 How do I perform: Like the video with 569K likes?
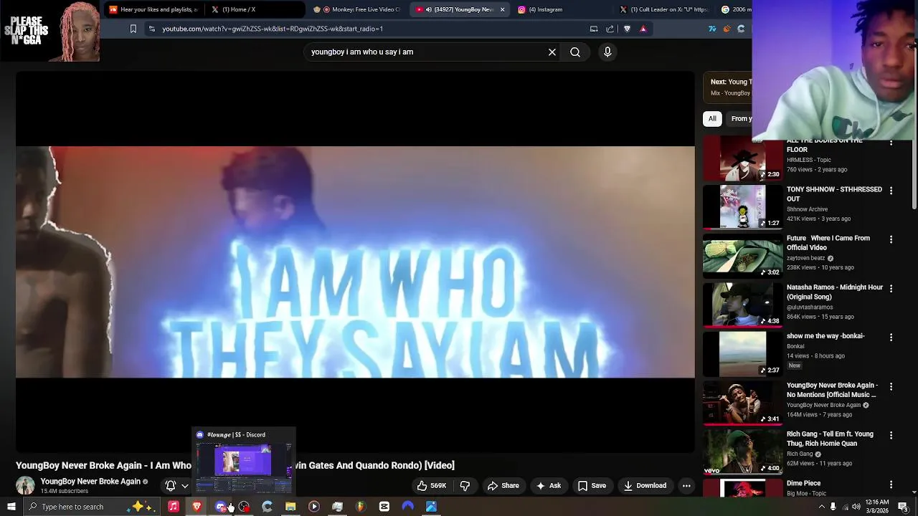(x=432, y=485)
